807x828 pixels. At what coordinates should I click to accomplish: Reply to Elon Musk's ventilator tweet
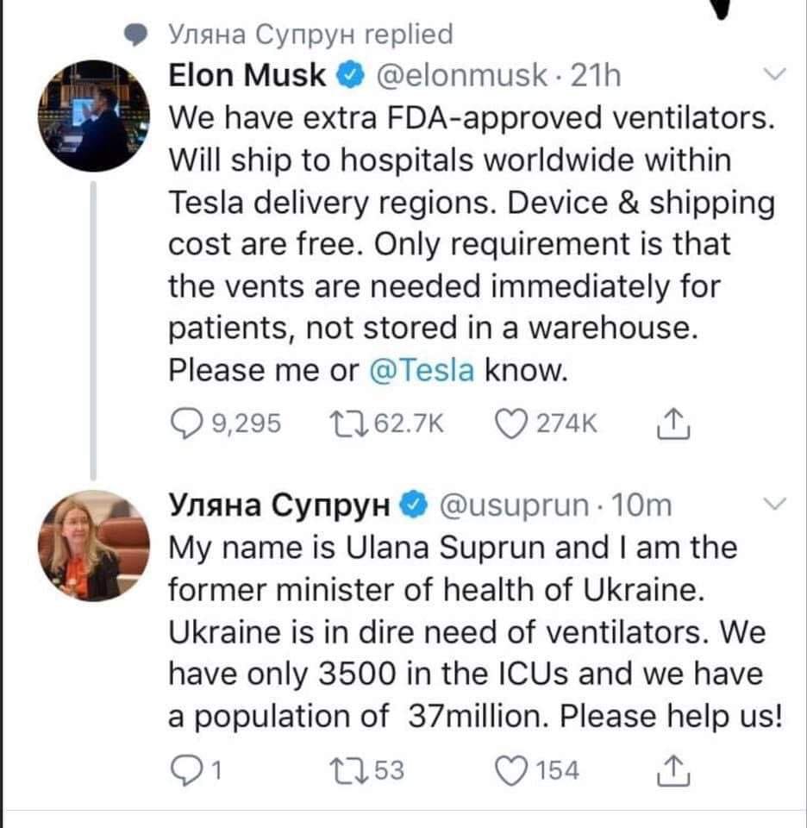(183, 423)
